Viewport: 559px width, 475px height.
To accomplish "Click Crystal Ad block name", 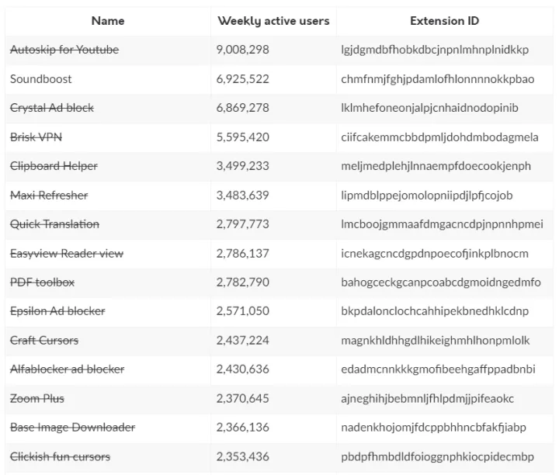I will [52, 108].
